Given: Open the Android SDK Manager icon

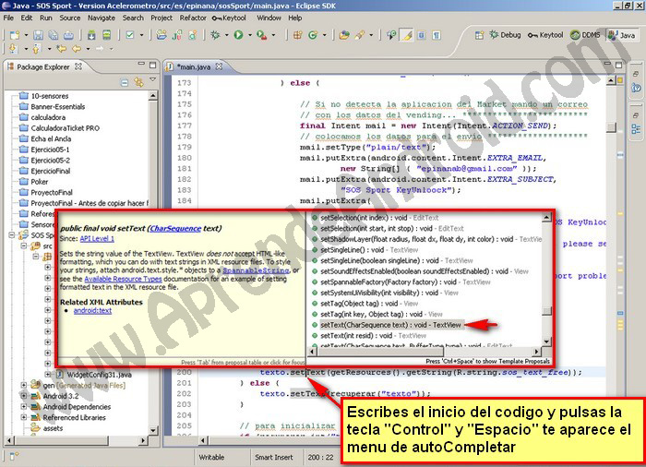Looking at the screenshot, I should point(91,35).
